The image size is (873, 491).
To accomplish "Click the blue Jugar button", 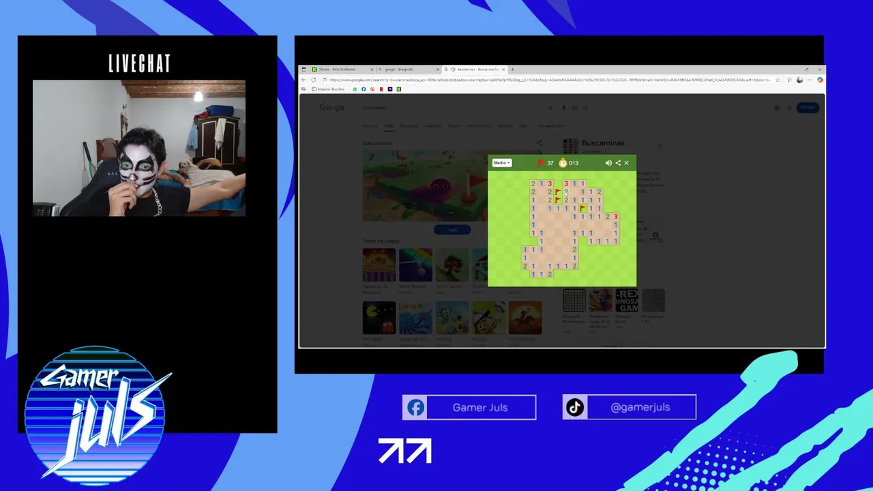I will tap(452, 230).
